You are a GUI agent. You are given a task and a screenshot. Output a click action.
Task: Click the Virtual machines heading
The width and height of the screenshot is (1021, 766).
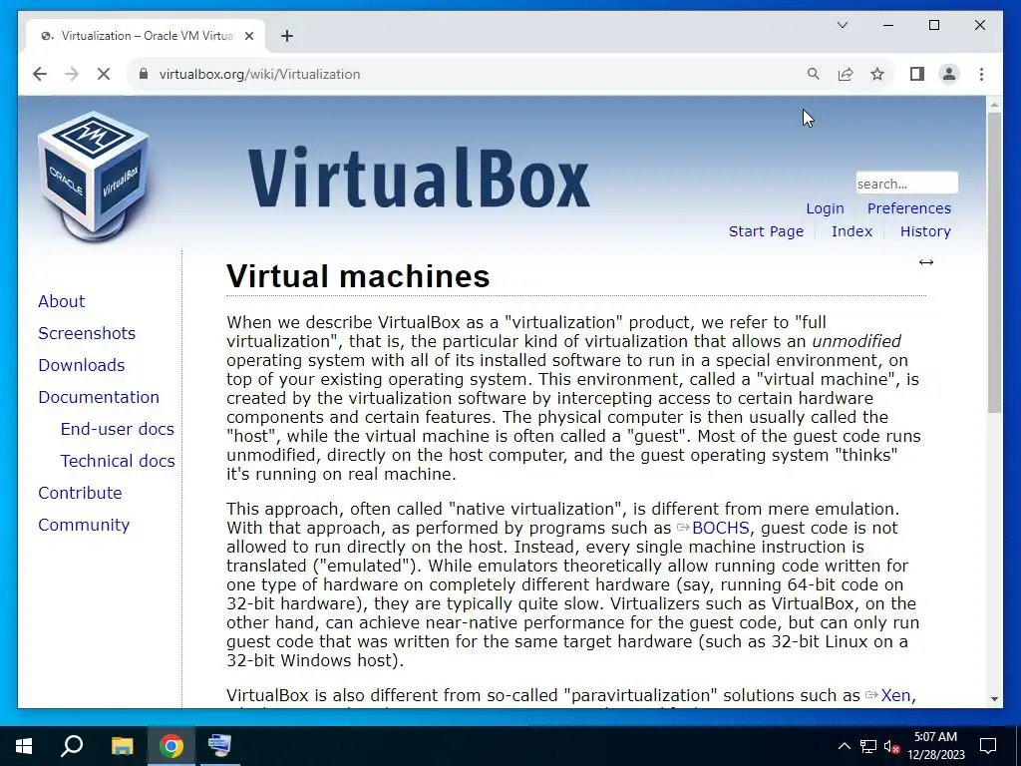coord(358,276)
